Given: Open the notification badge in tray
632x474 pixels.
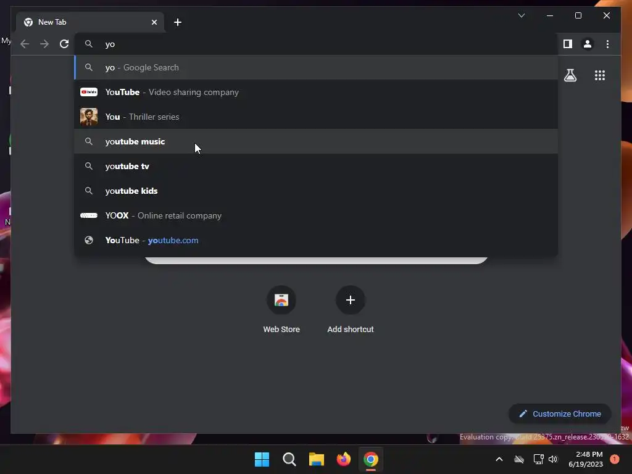Looking at the screenshot, I should coord(614,459).
